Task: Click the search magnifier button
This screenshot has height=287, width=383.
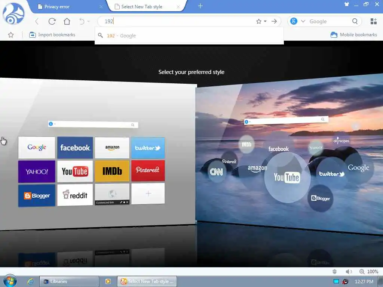Action: pyautogui.click(x=355, y=21)
